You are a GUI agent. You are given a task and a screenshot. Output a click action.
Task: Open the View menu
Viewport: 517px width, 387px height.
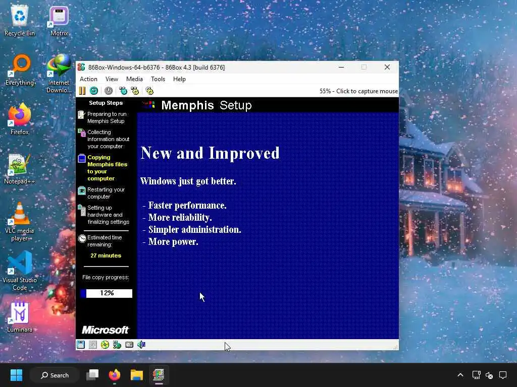[112, 79]
